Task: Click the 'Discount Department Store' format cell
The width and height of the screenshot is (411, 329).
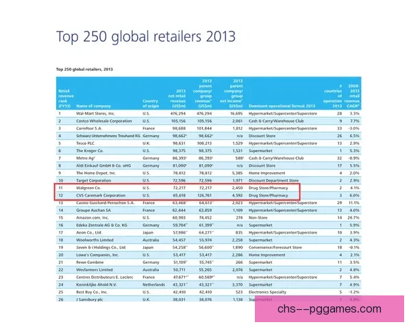Action: (273, 180)
